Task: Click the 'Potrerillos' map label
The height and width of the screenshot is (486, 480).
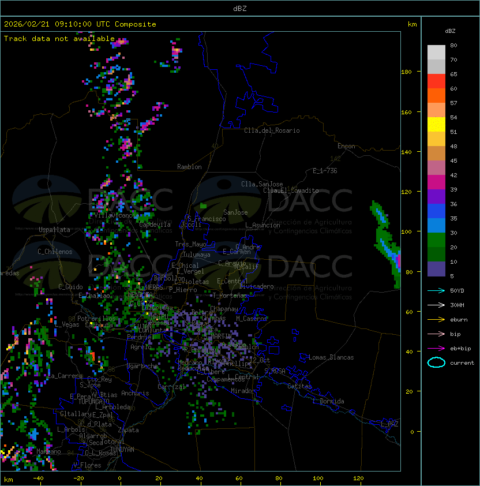Action: pyautogui.click(x=96, y=319)
